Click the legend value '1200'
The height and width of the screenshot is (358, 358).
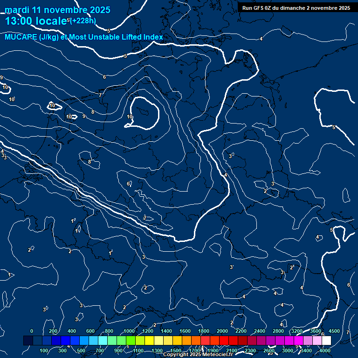148,331
